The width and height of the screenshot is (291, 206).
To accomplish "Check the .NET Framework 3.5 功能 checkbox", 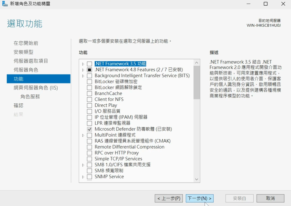I will 89,64.
